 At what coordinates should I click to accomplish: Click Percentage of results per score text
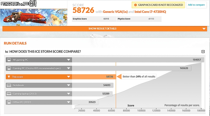pos(182,105)
